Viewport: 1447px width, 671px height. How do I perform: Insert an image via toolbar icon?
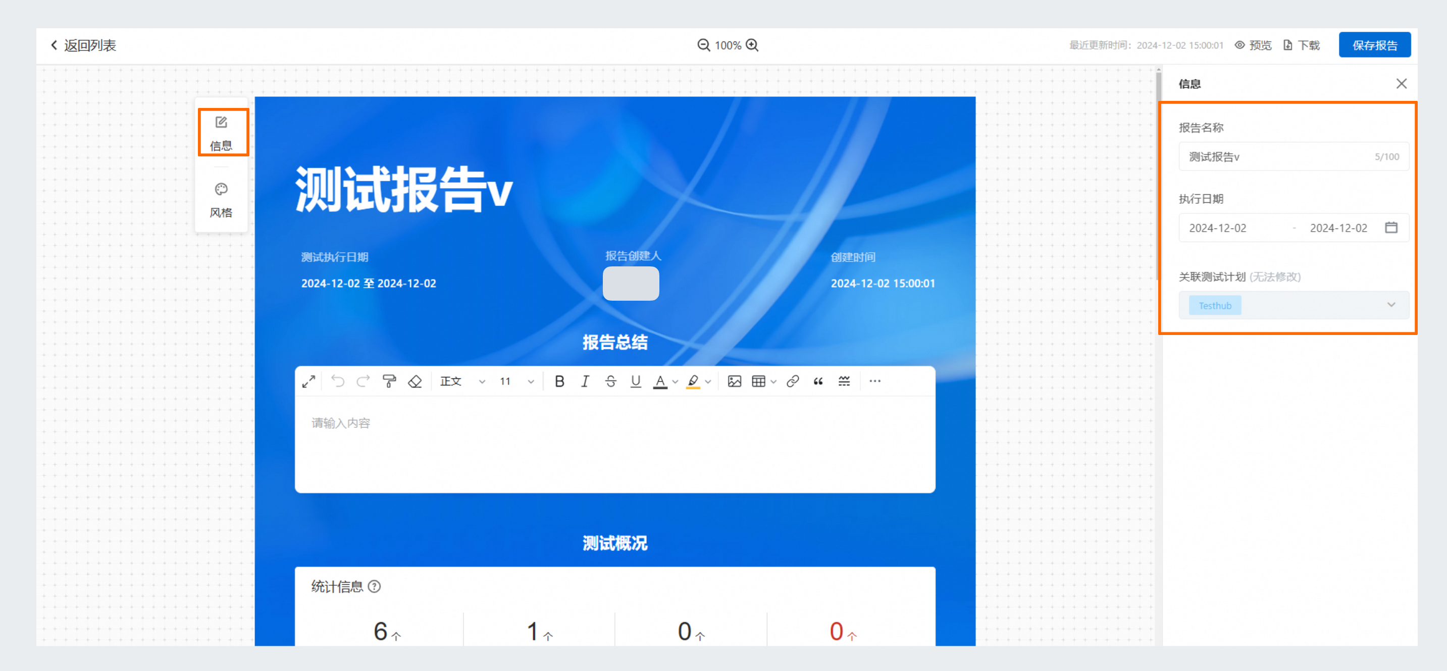(x=734, y=381)
